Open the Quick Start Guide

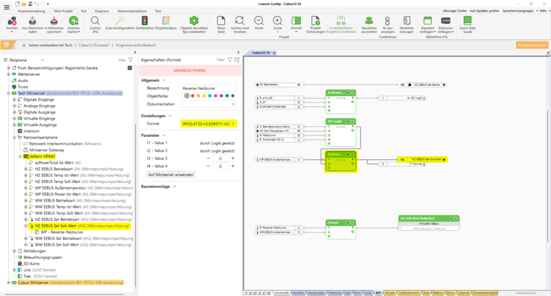pyautogui.click(x=467, y=20)
